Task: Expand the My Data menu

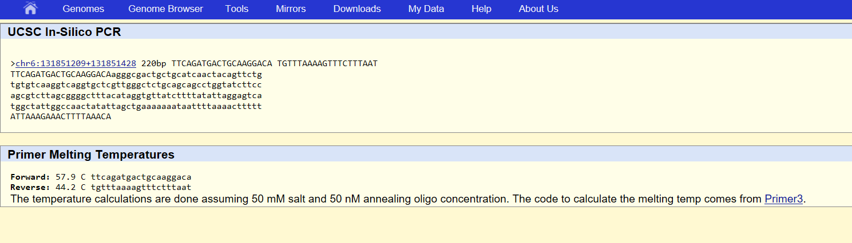Action: 426,9
